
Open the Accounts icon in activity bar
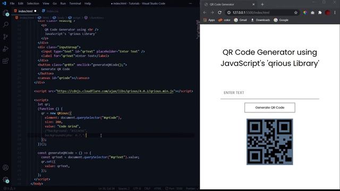coord(6,167)
